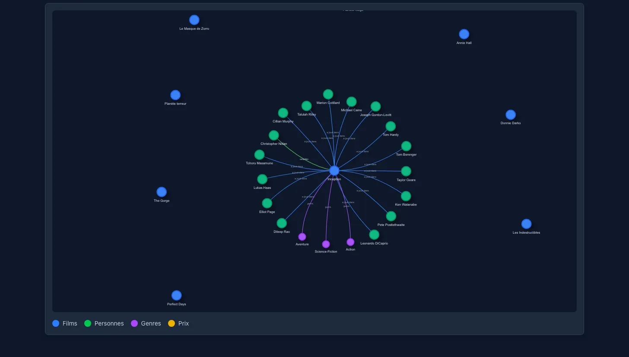Select the Joseph Gordon-Levitt node
Image resolution: width=629 pixels, height=357 pixels.
point(376,106)
